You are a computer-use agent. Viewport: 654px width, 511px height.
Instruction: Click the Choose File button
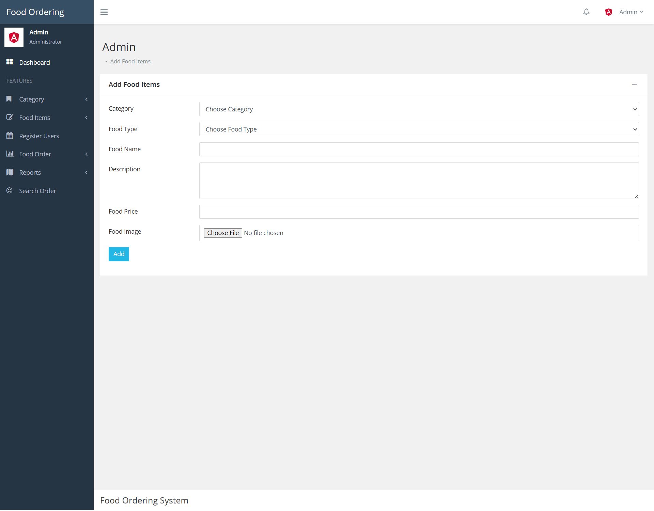(223, 233)
